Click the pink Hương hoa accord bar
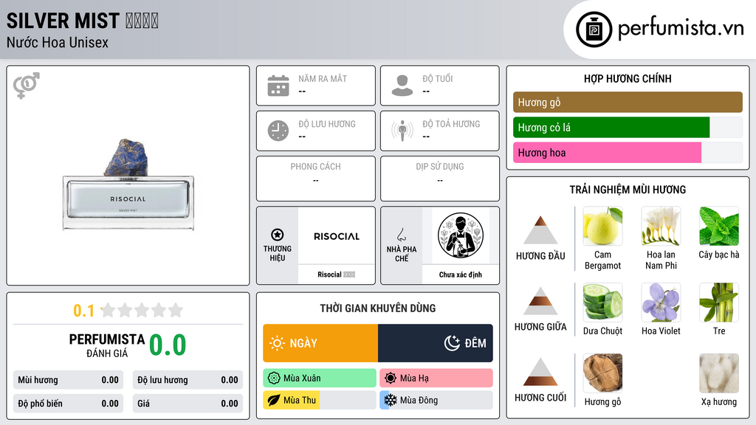The height and width of the screenshot is (425, 756). click(607, 153)
